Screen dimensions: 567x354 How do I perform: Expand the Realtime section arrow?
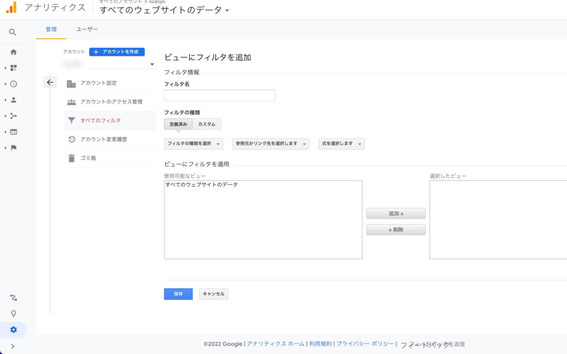6,84
